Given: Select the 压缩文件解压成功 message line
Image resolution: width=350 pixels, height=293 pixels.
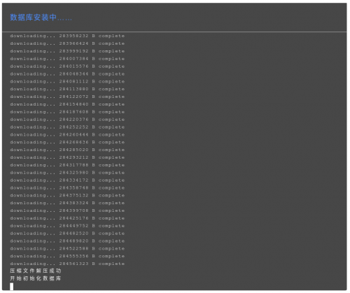Looking at the screenshot, I should tap(36, 271).
